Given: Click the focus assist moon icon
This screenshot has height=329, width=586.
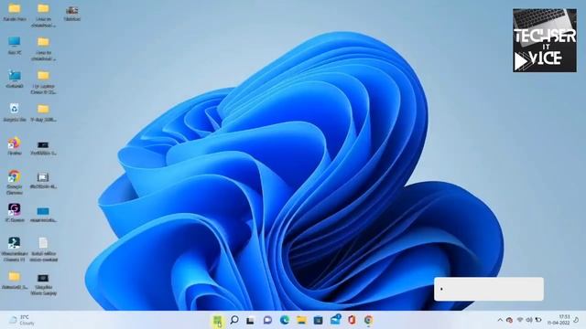Looking at the screenshot, I should pyautogui.click(x=576, y=320).
